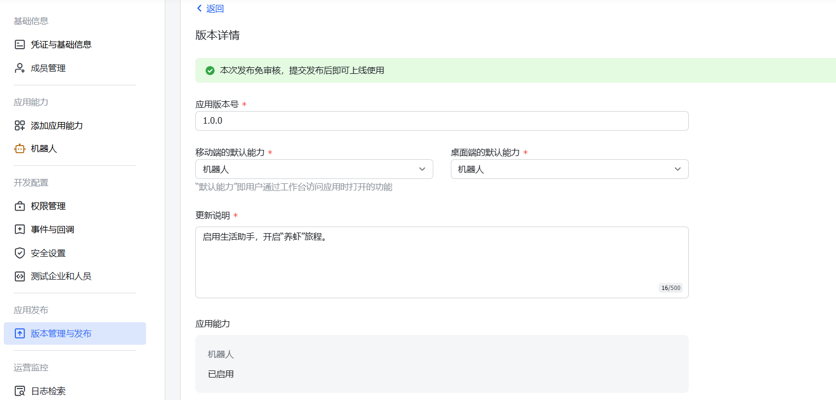The width and height of the screenshot is (836, 400).
Task: Click the green success checkmark icon
Action: coord(210,71)
